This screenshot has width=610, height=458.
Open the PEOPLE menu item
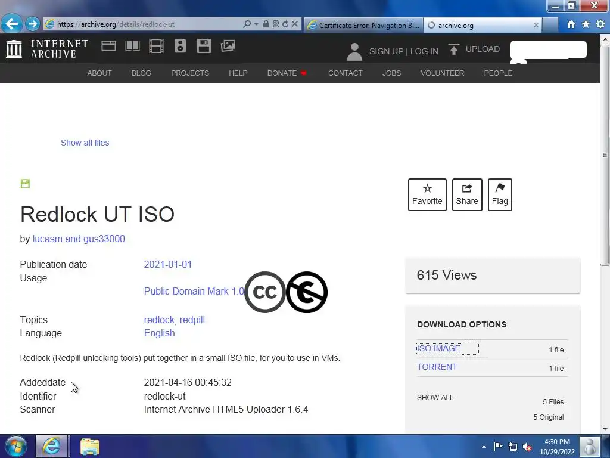pyautogui.click(x=498, y=73)
